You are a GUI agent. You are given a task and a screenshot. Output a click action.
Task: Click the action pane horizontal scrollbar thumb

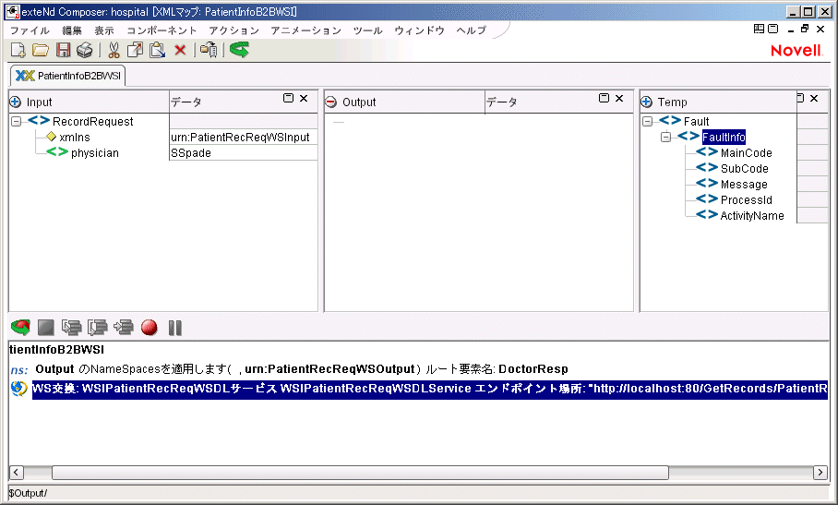click(360, 473)
